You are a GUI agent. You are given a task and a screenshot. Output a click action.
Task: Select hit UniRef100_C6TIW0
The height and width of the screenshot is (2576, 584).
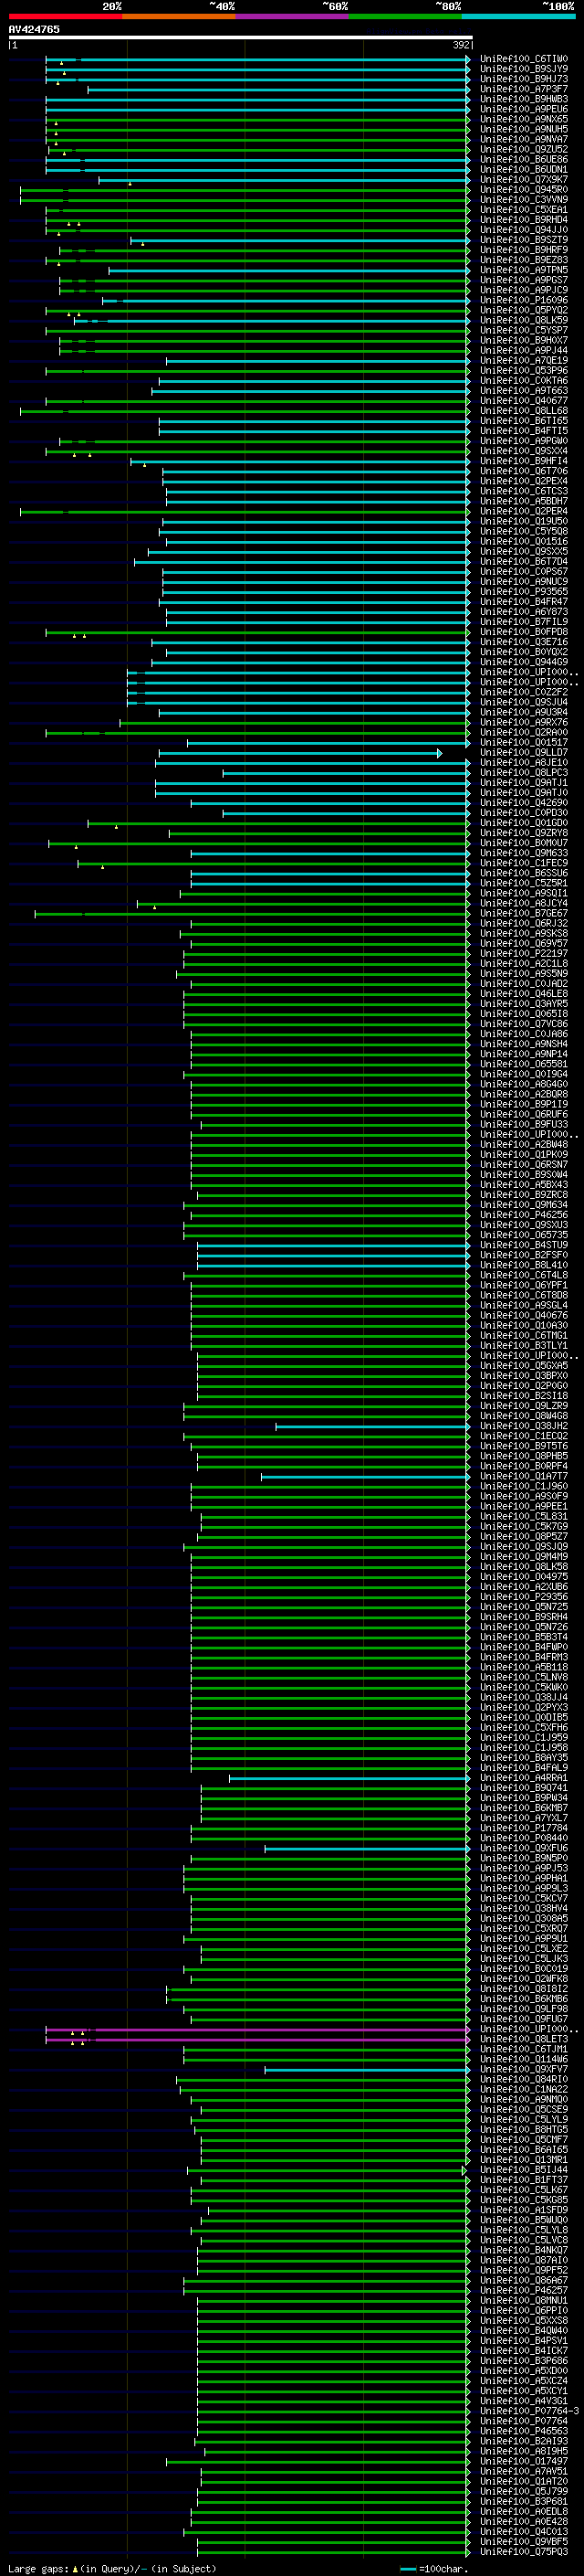[524, 59]
